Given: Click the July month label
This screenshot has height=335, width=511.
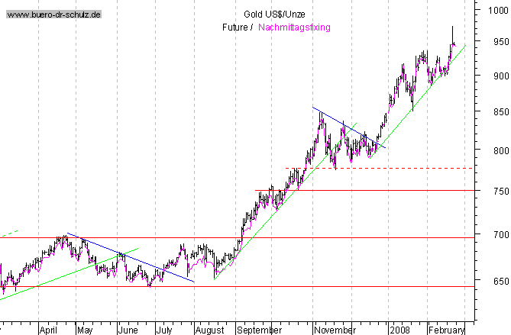Looking at the screenshot, I should click(164, 330).
